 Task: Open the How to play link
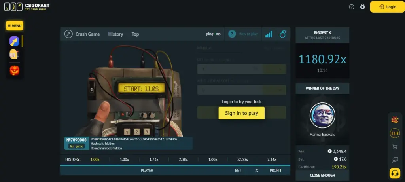coord(248,34)
